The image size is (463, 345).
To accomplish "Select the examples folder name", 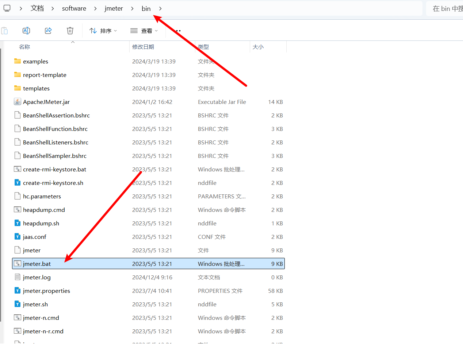I will point(35,61).
